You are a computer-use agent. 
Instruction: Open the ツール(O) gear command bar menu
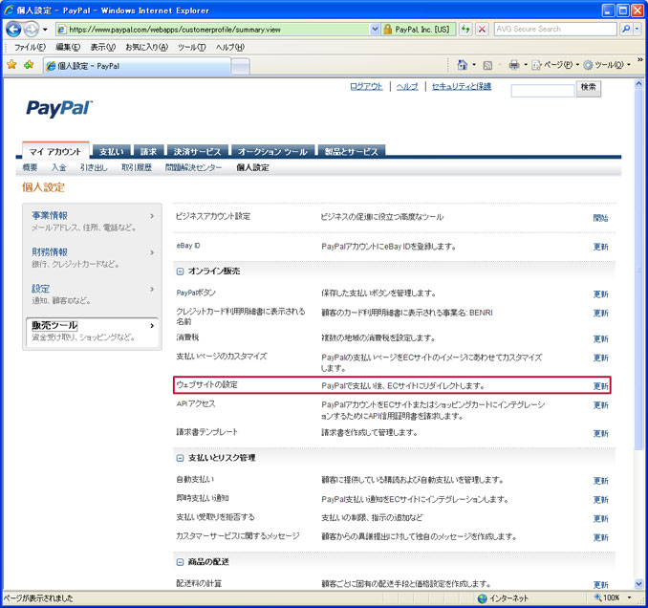[x=607, y=65]
